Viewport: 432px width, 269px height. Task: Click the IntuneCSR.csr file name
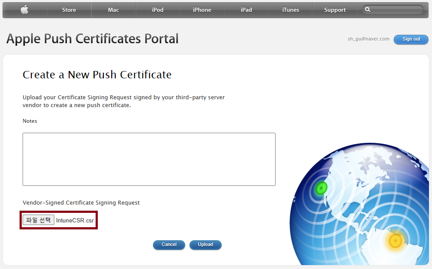click(x=75, y=220)
